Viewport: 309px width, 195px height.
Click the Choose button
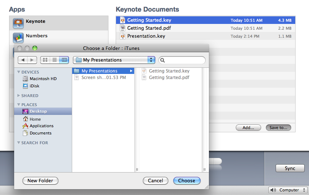187,181
